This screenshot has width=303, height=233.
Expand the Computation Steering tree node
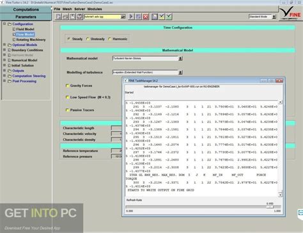[x=4, y=76]
